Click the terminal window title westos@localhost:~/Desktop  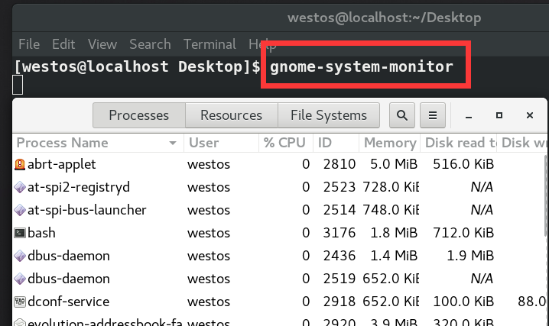(x=385, y=18)
